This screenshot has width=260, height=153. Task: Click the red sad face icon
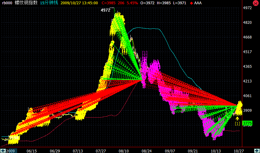pos(255,3)
